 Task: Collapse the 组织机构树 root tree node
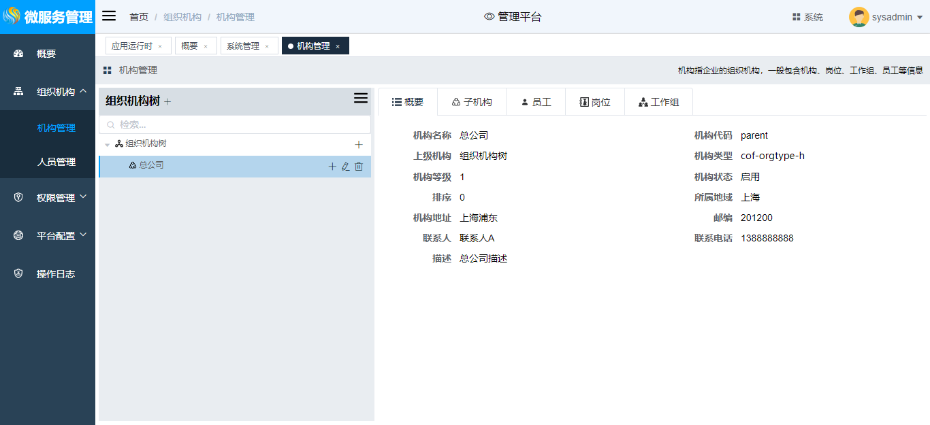108,145
